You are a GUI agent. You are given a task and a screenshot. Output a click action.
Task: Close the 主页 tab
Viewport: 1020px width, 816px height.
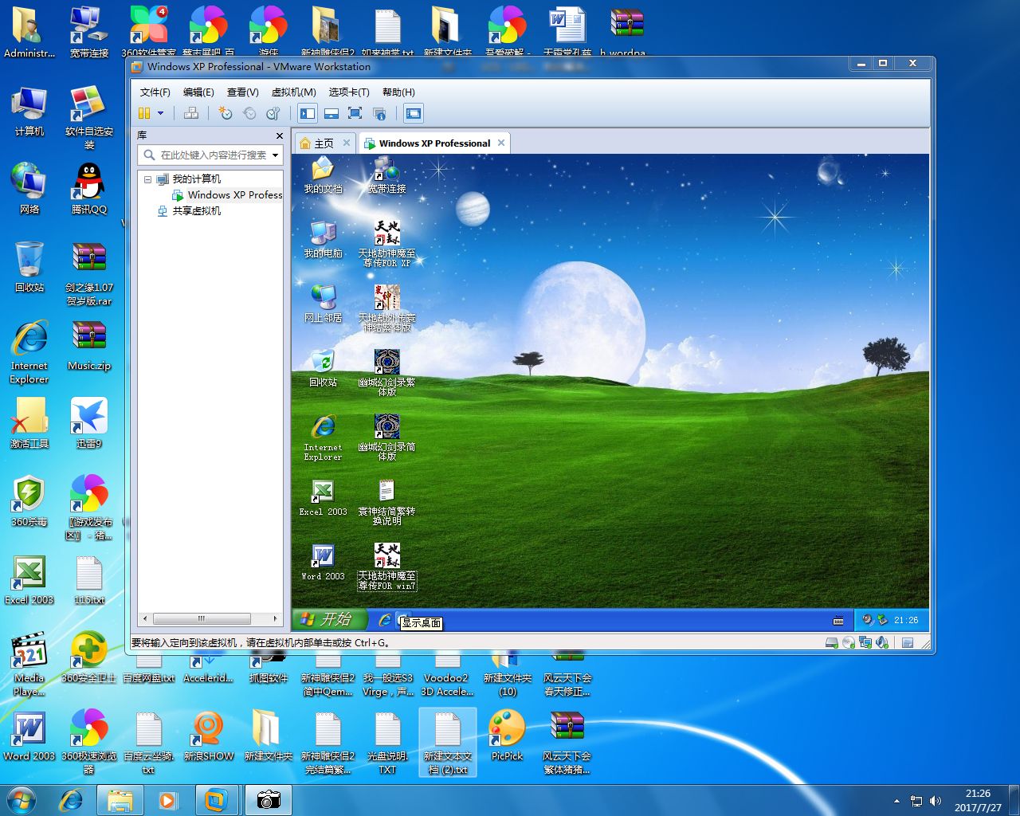click(x=347, y=143)
